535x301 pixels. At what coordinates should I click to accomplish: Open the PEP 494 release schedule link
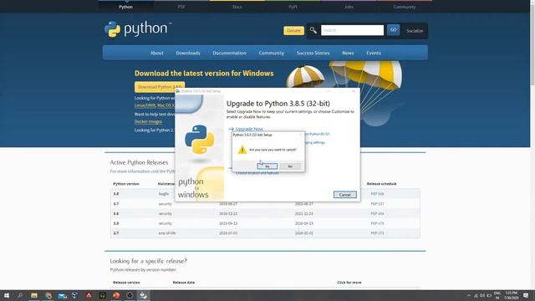pos(377,214)
